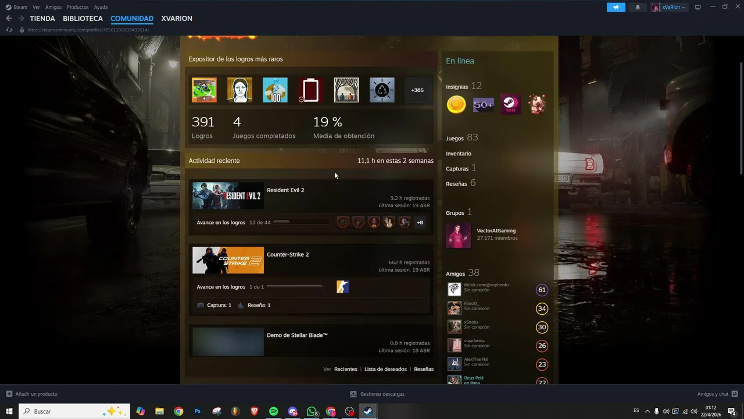Go back with the back arrow
Viewport: 744px width, 419px height.
[x=9, y=19]
